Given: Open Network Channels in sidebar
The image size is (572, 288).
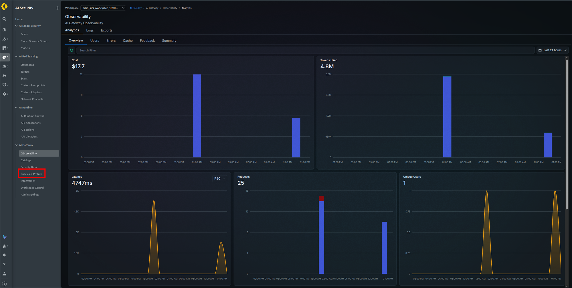Looking at the screenshot, I should click(32, 99).
